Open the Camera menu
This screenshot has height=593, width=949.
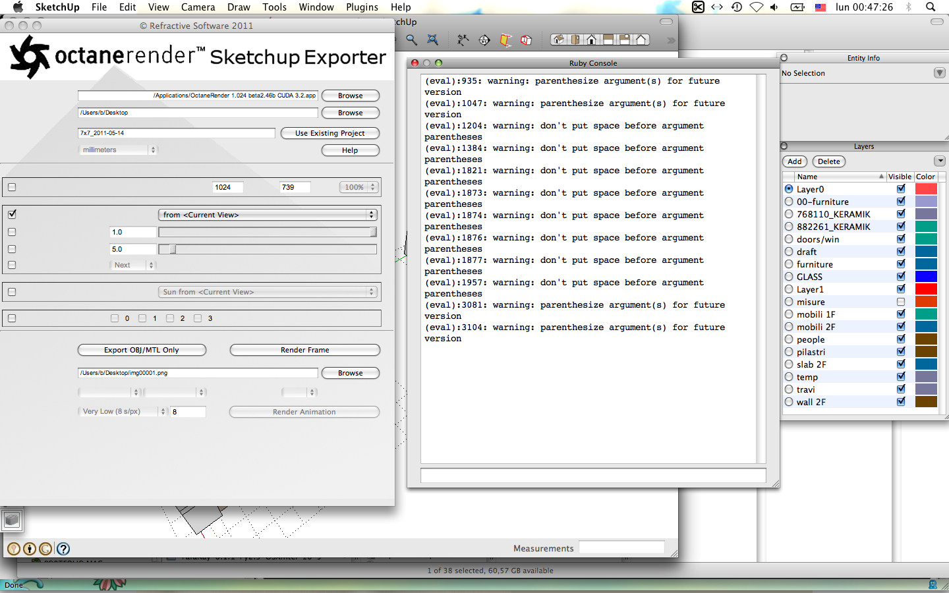[x=198, y=7]
